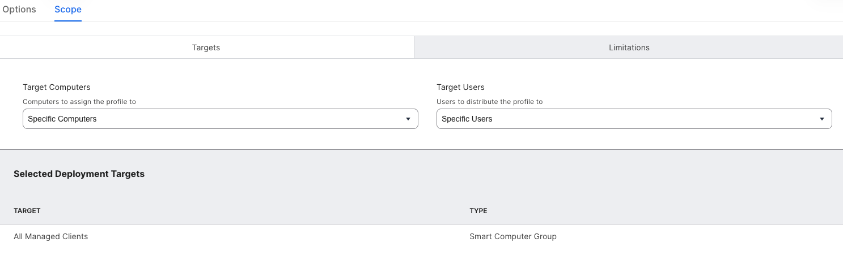Click the Smart Computer Group type cell

click(512, 236)
